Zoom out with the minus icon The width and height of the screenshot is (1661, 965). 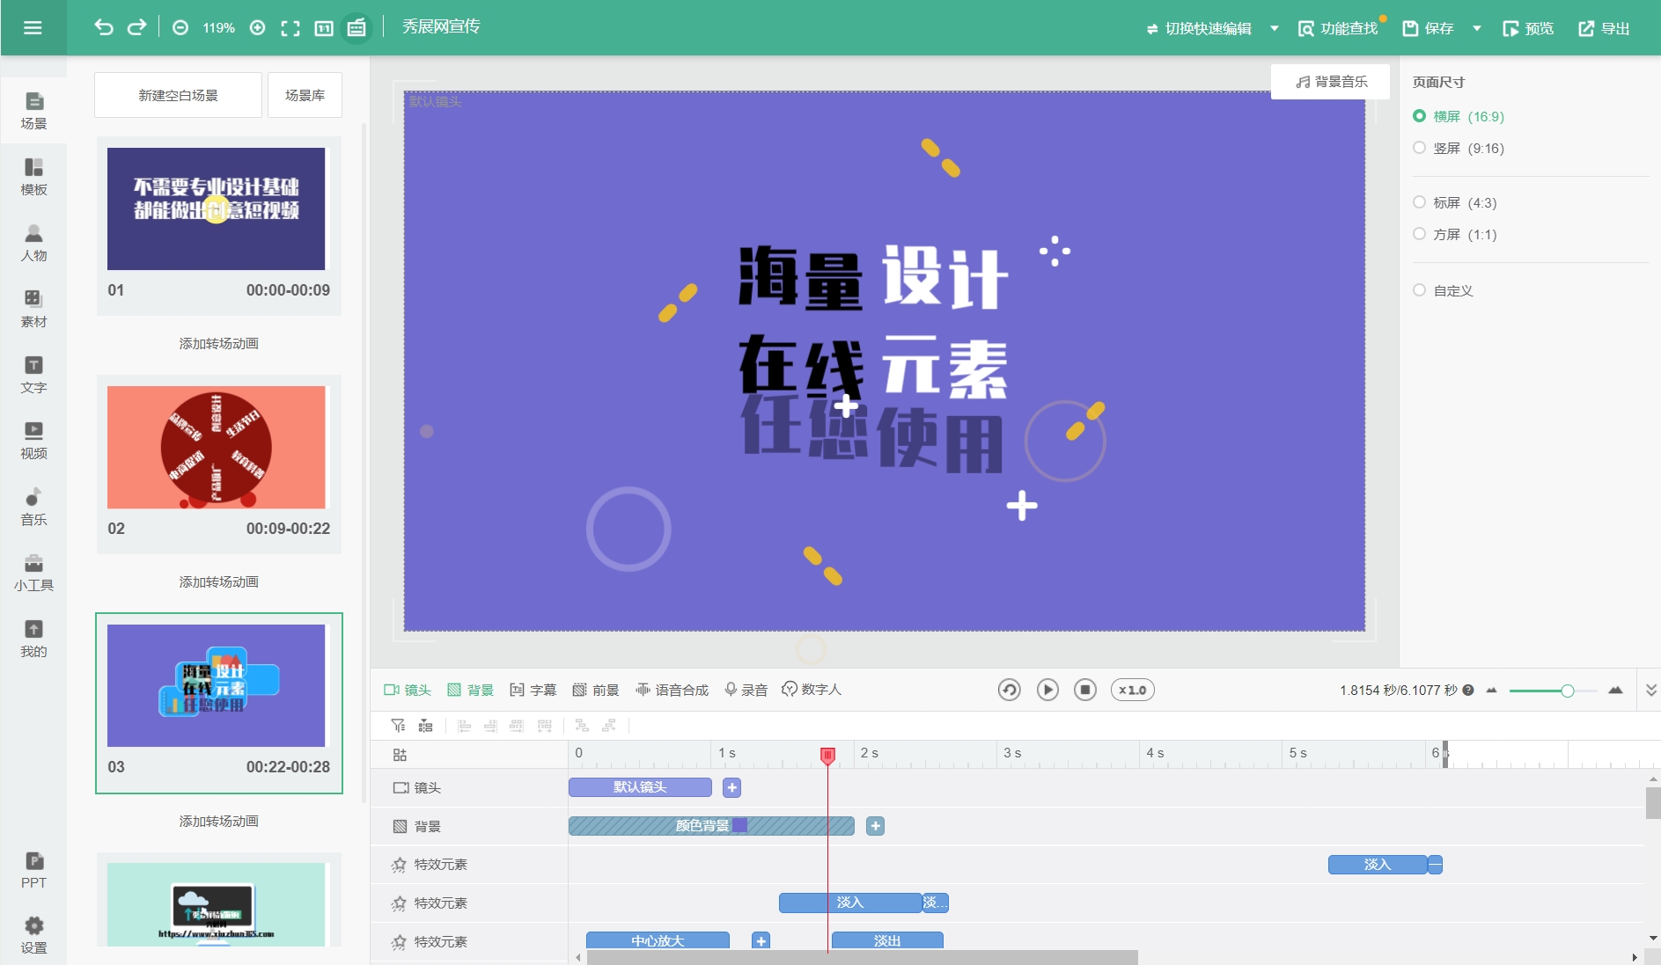[x=180, y=28]
